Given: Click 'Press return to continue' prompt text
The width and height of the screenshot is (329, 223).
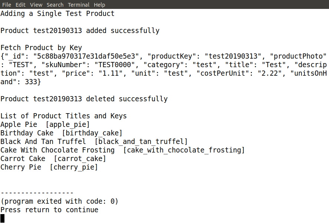Looking at the screenshot, I should (49, 210).
